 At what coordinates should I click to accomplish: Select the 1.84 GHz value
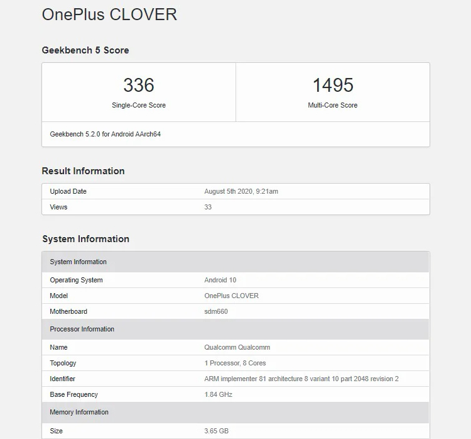click(x=218, y=394)
